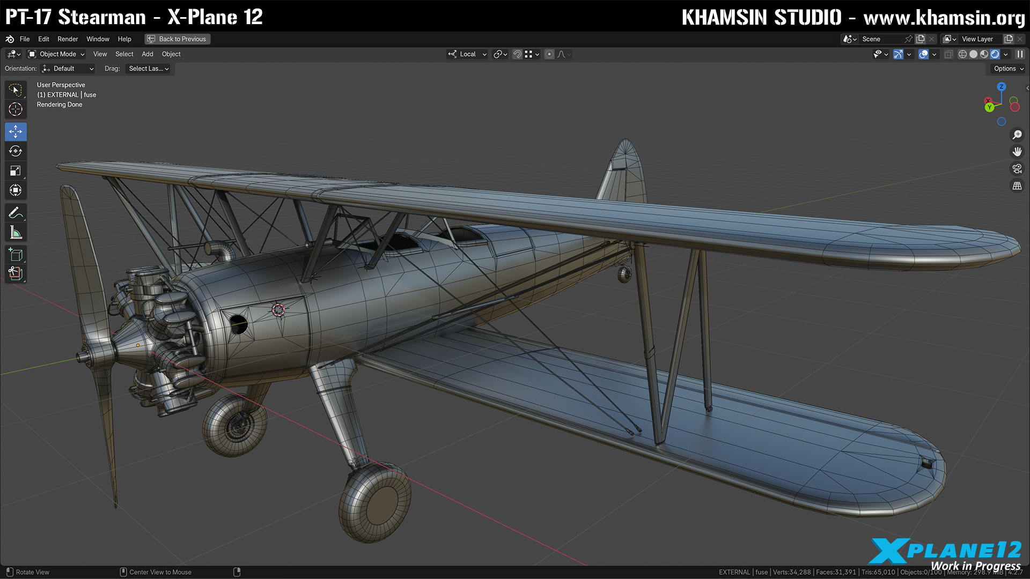This screenshot has width=1030, height=579.
Task: Enable the snapping magnet
Action: click(x=516, y=54)
